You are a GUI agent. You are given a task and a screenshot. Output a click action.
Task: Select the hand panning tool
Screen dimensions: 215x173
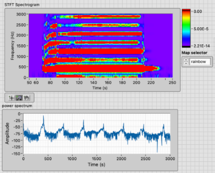coord(27,98)
